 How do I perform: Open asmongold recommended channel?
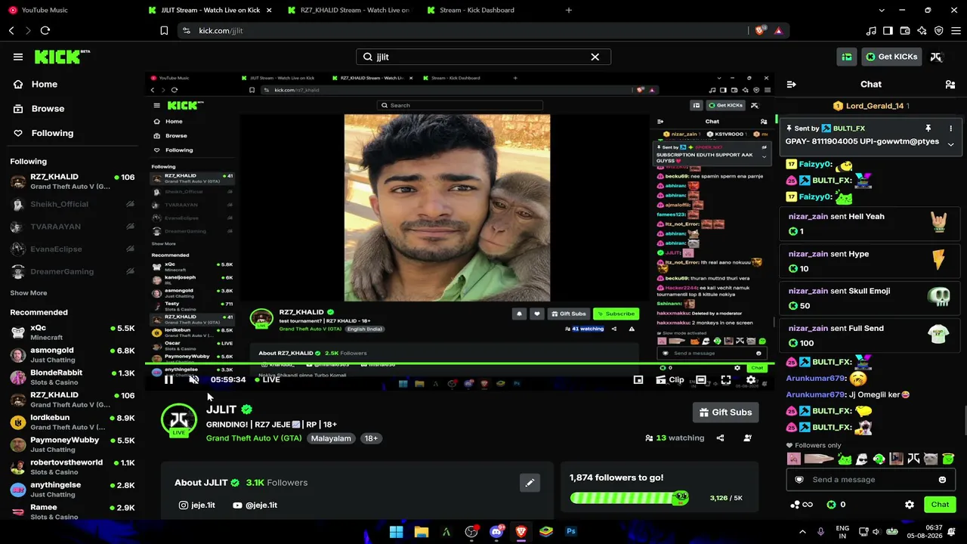(x=73, y=355)
